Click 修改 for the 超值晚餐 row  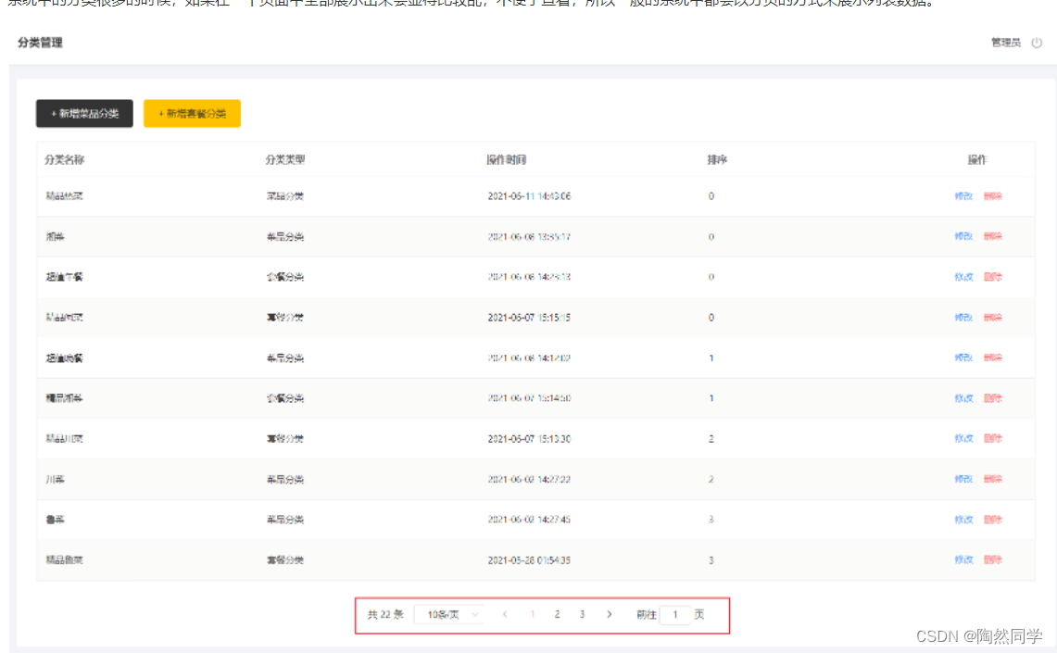pyautogui.click(x=963, y=358)
